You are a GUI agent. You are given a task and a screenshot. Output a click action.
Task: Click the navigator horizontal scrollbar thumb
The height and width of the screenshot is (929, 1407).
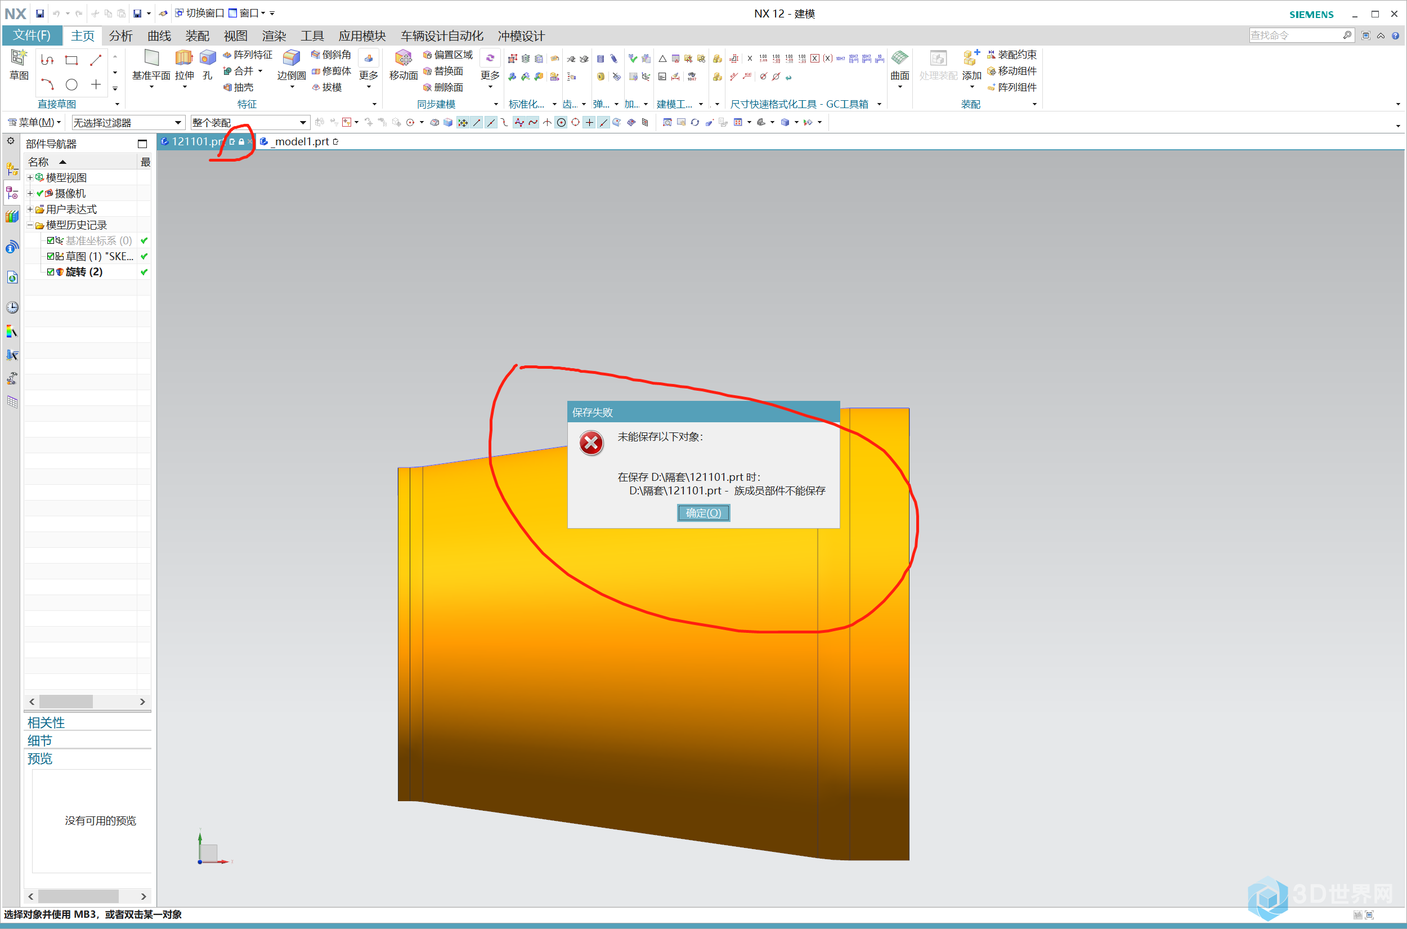pyautogui.click(x=66, y=702)
